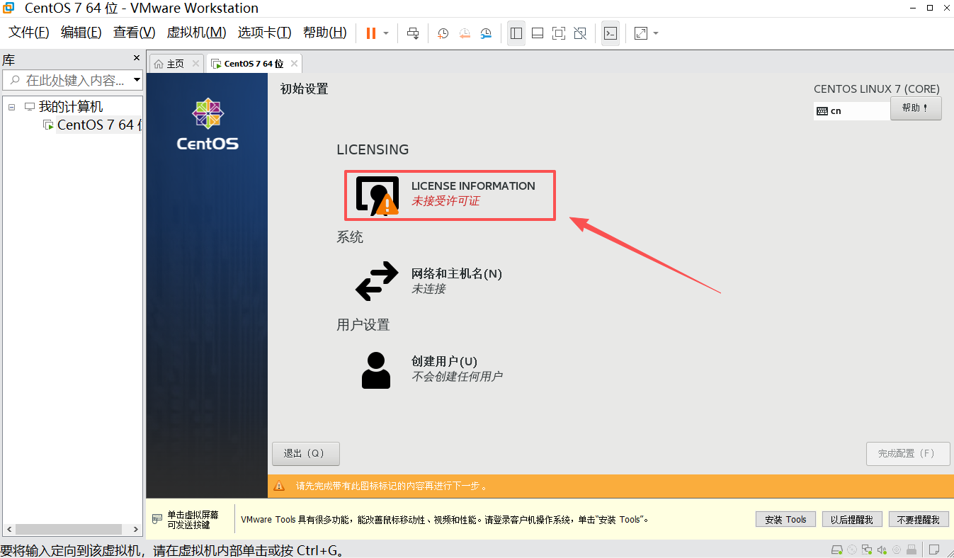Click the keyboard hint icon beside 单击虚拟屏幕
The height and width of the screenshot is (558, 954).
point(157,520)
